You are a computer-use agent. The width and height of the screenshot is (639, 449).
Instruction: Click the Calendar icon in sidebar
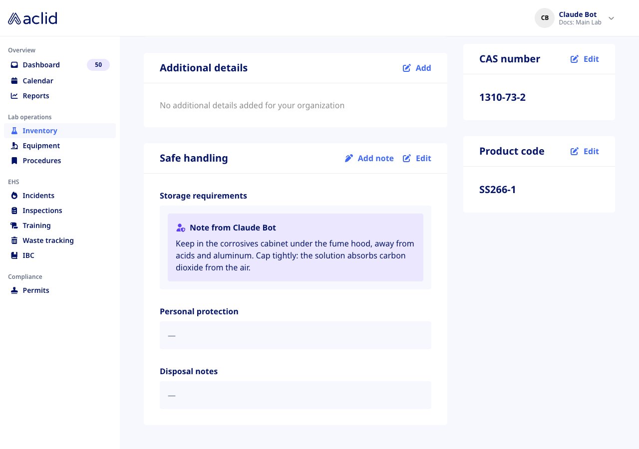(14, 81)
